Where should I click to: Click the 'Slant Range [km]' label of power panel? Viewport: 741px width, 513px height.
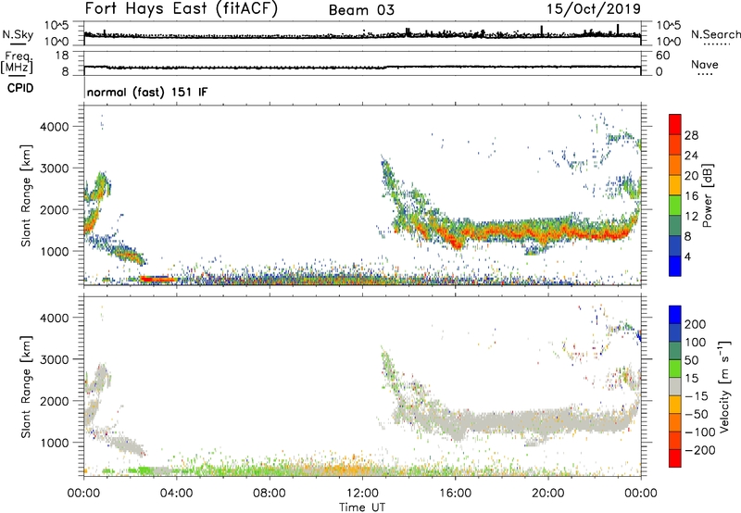[x=26, y=195]
